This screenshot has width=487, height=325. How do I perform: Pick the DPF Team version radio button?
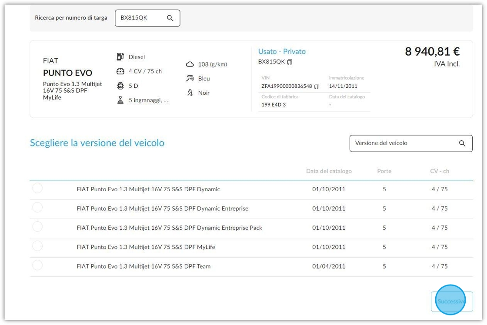(37, 265)
